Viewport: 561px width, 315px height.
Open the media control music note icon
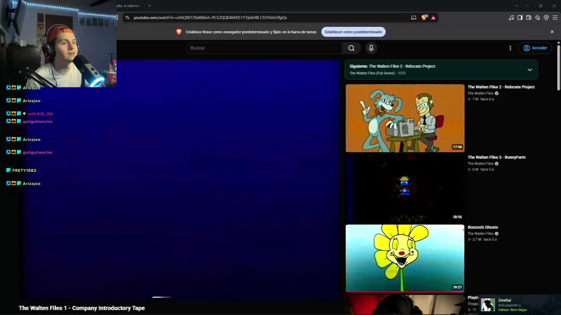tap(511, 17)
